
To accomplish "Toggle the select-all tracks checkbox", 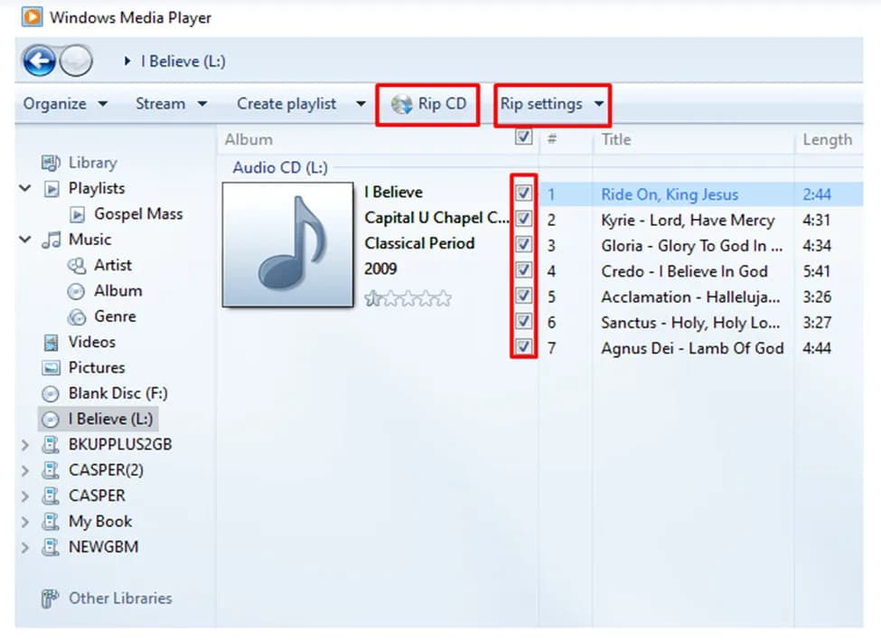I will (x=522, y=136).
